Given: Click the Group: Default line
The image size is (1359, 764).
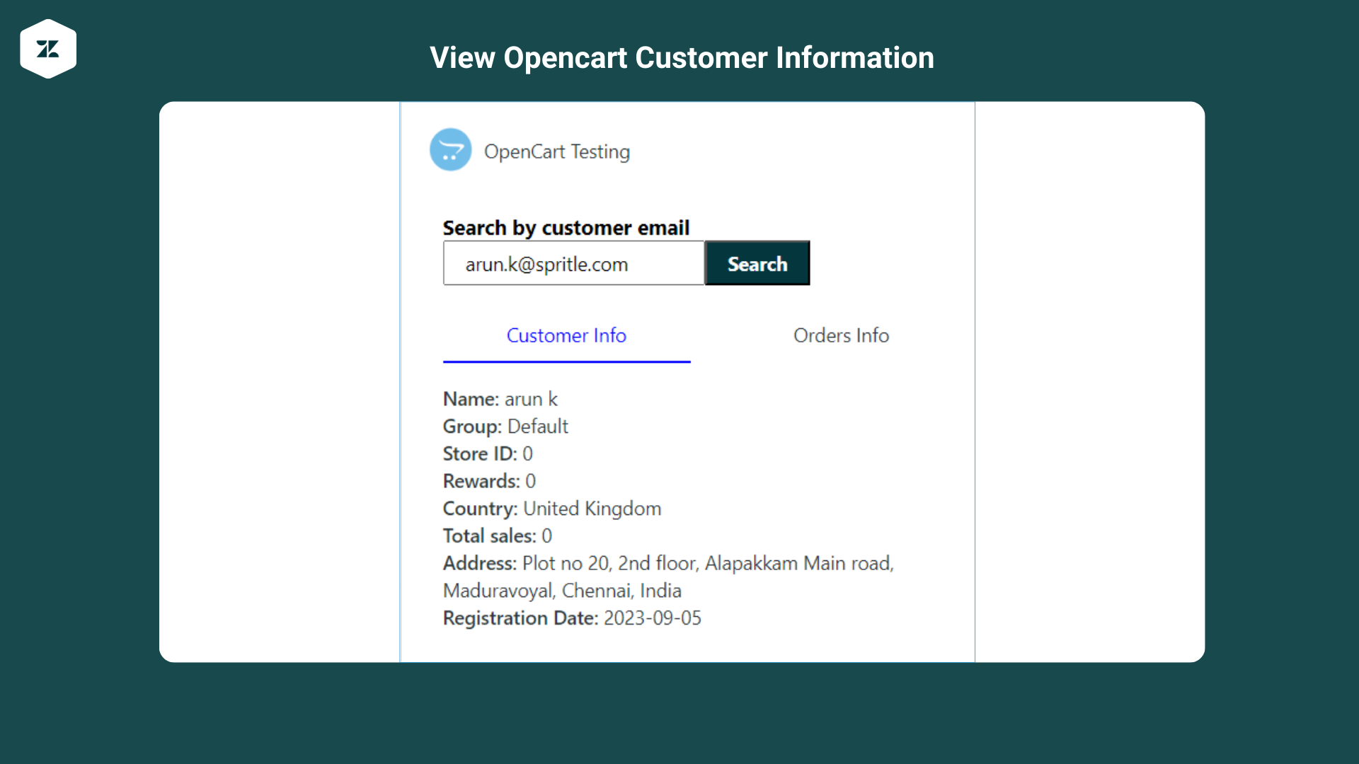Looking at the screenshot, I should pyautogui.click(x=505, y=427).
